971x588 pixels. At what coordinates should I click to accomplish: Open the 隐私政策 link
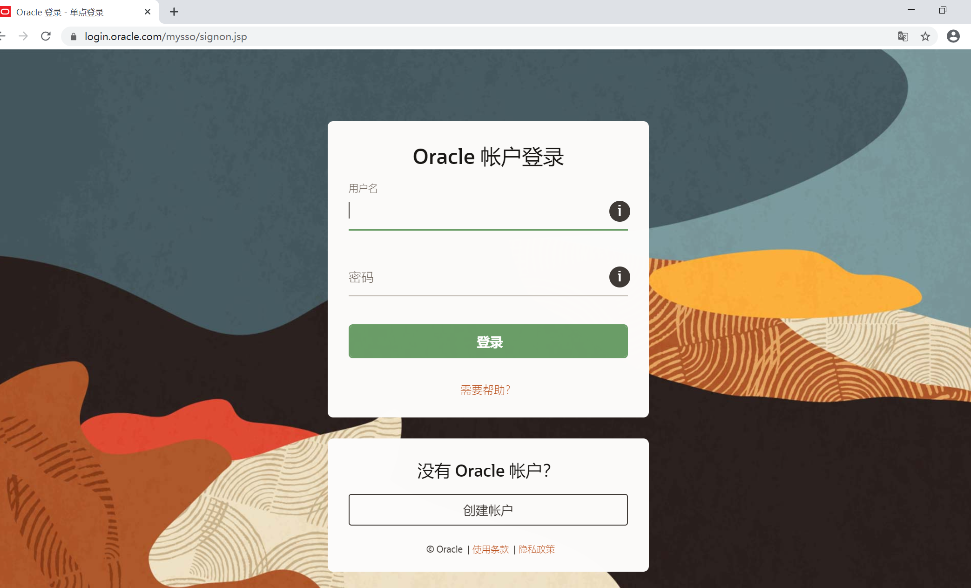(536, 549)
